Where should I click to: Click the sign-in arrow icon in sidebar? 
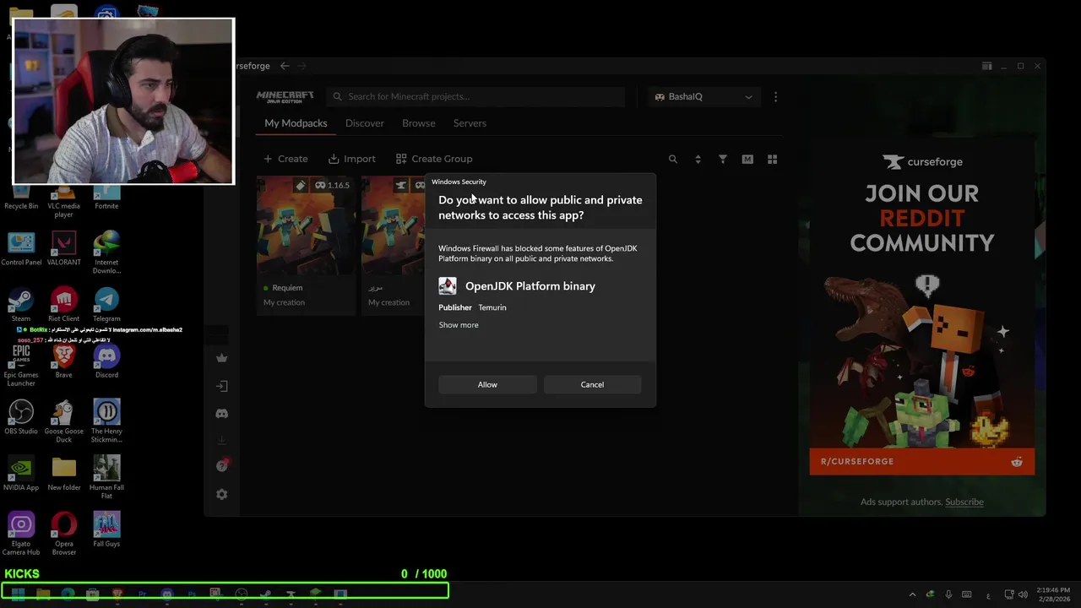[222, 386]
